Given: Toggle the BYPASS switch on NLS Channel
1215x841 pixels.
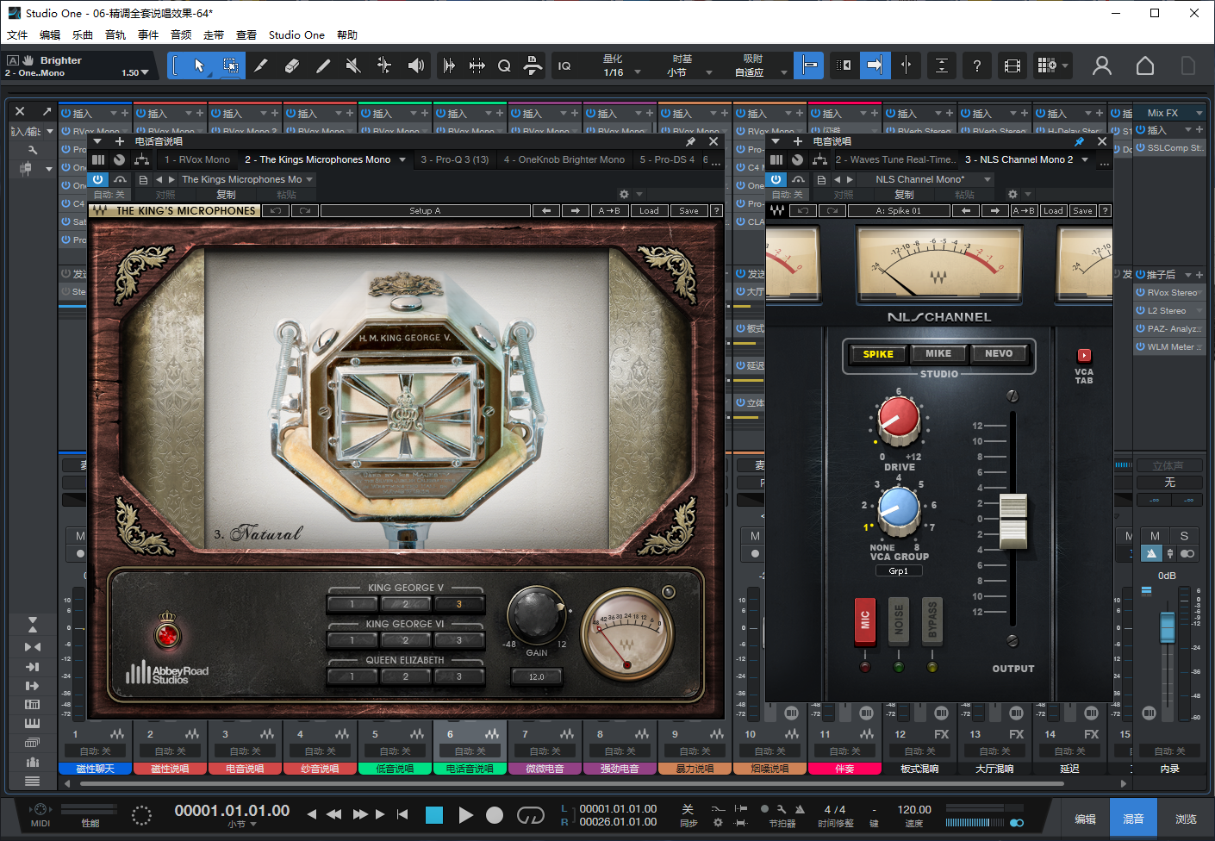Looking at the screenshot, I should click(931, 620).
